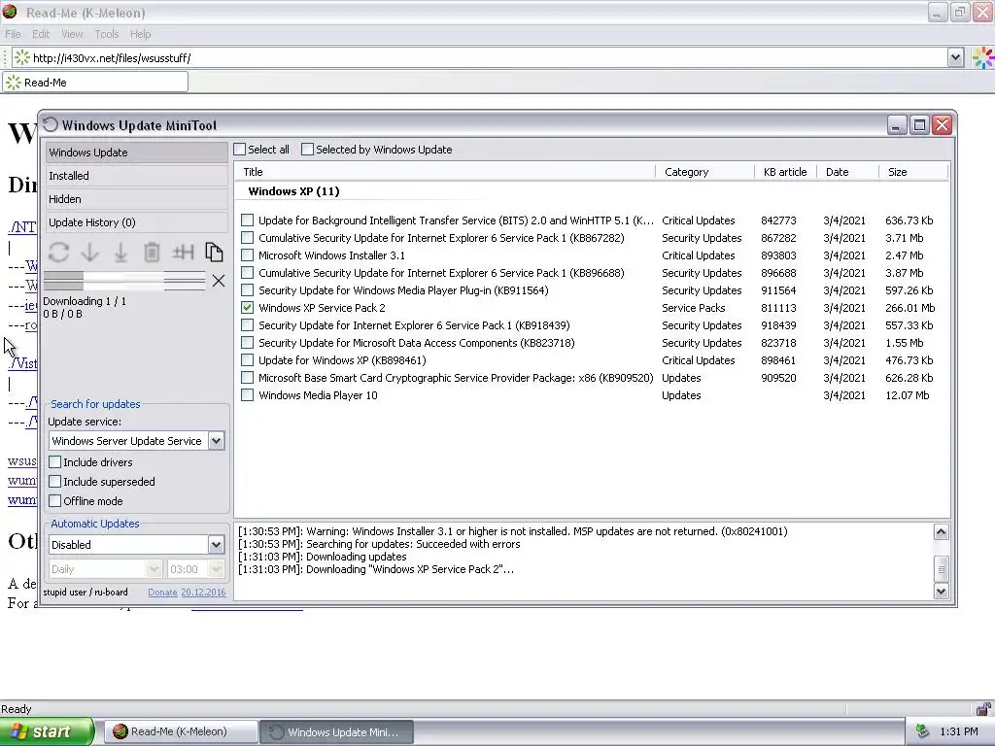The height and width of the screenshot is (746, 995).
Task: Uncheck Windows XP Service Pack 2
Action: pyautogui.click(x=248, y=308)
